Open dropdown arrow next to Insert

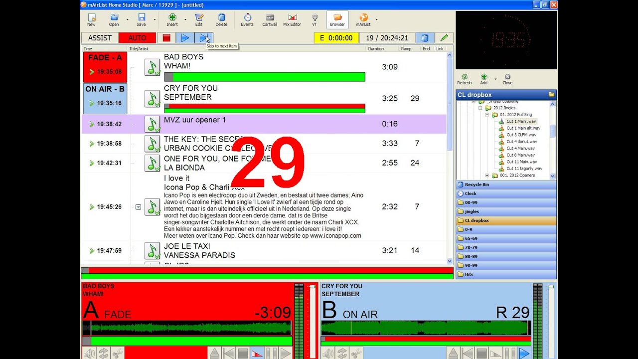tap(185, 20)
